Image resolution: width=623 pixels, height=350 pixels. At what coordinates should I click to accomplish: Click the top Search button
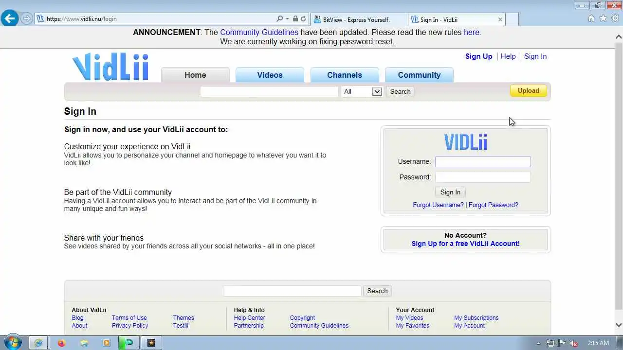(x=400, y=91)
